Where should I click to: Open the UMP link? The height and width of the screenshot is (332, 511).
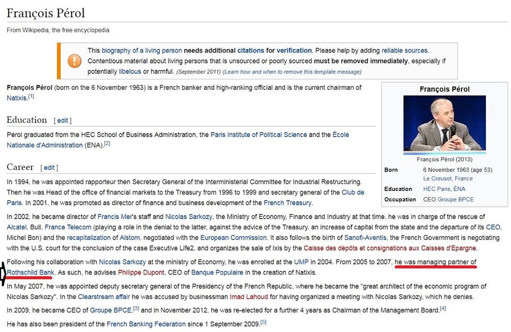tap(301, 262)
